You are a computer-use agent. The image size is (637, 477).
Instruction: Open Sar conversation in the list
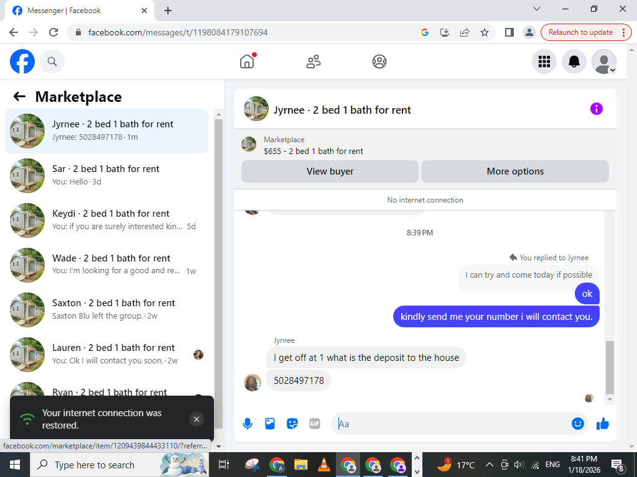click(x=106, y=175)
